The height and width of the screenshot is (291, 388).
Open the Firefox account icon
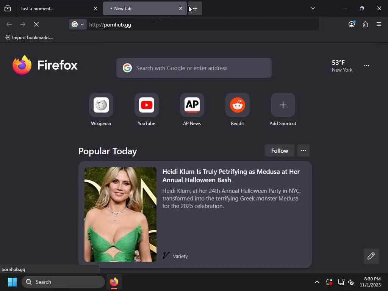pos(352,24)
